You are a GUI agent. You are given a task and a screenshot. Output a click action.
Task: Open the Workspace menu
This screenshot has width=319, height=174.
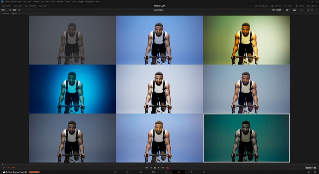90,2
